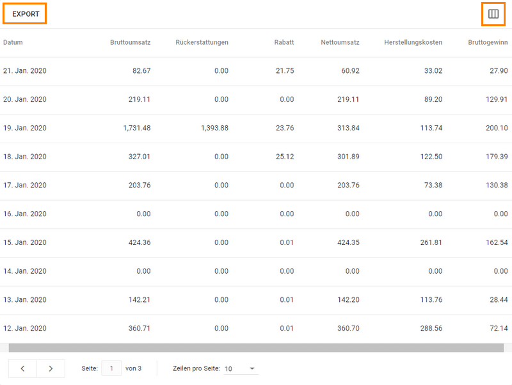Viewport: 512px width, 385px height.
Task: Sort by the Bruttogewinn column header
Action: pyautogui.click(x=488, y=43)
